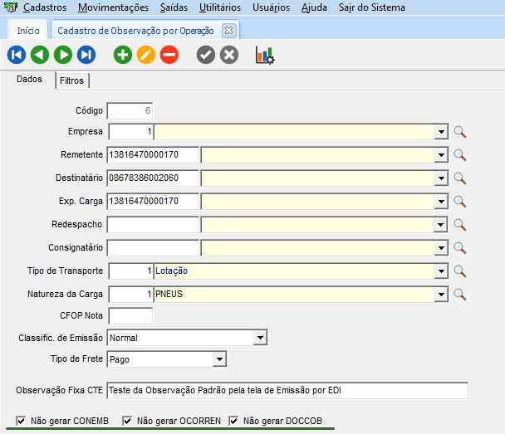Click Remetente CNPJ input field
This screenshot has width=505, height=434.
(x=153, y=155)
